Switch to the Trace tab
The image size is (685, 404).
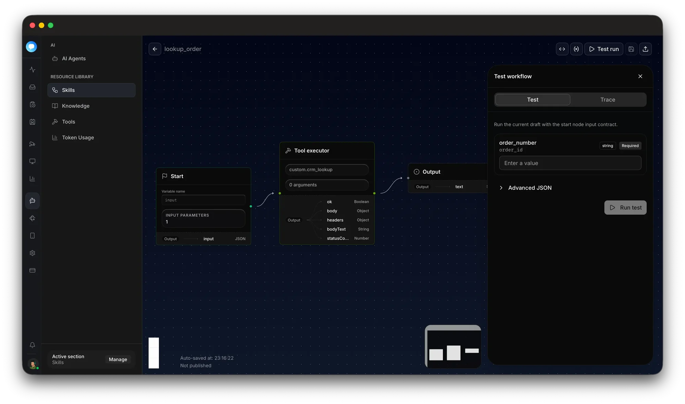(608, 100)
